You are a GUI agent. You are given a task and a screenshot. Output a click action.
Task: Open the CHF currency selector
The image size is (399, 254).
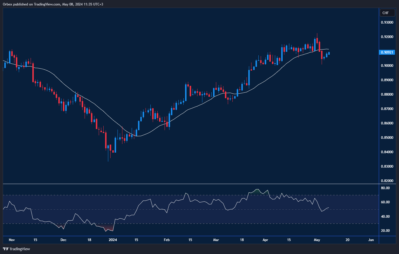pyautogui.click(x=386, y=13)
